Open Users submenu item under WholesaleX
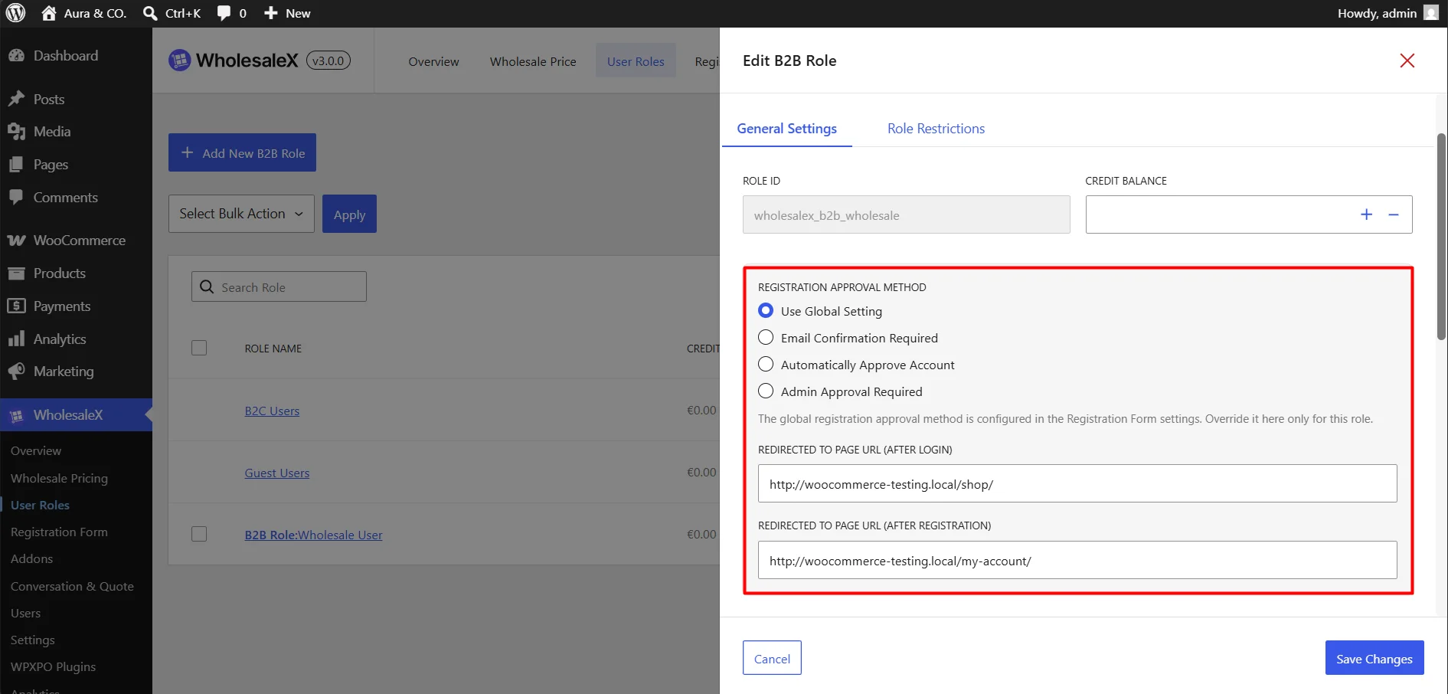The height and width of the screenshot is (694, 1448). point(25,613)
